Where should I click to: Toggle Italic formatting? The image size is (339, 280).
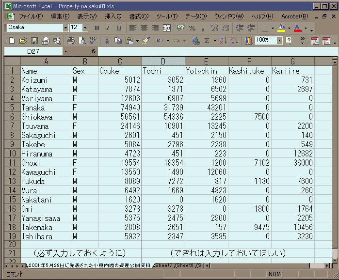click(108, 28)
